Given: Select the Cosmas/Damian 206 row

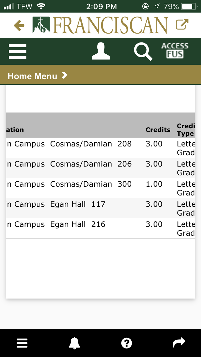Looking at the screenshot, I should tap(91, 164).
